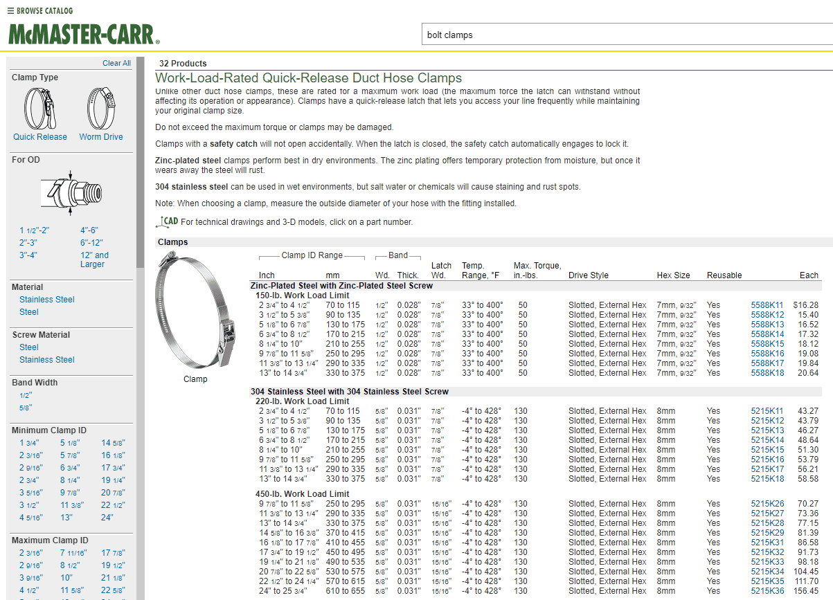This screenshot has width=833, height=600.
Task: Open part number 5215K15
Action: tap(767, 450)
